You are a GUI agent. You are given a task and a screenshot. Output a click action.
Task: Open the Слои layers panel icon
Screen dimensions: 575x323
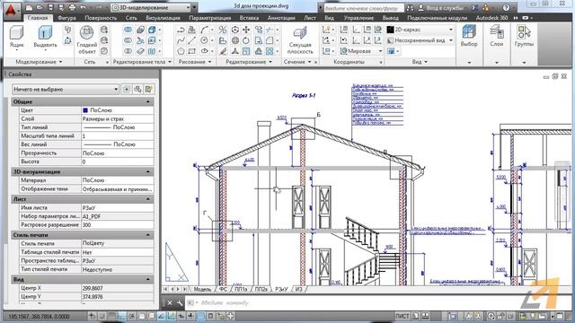(497, 36)
